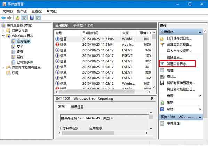Close the event 1001 preview pane

[x=152, y=98]
